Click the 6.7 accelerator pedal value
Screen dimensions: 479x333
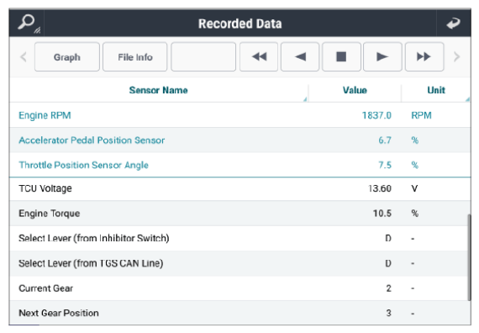(385, 140)
